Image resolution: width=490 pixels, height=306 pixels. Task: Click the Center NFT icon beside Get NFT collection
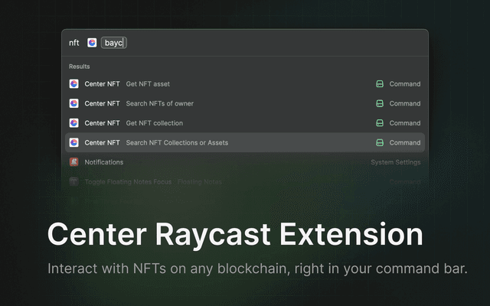(x=74, y=123)
